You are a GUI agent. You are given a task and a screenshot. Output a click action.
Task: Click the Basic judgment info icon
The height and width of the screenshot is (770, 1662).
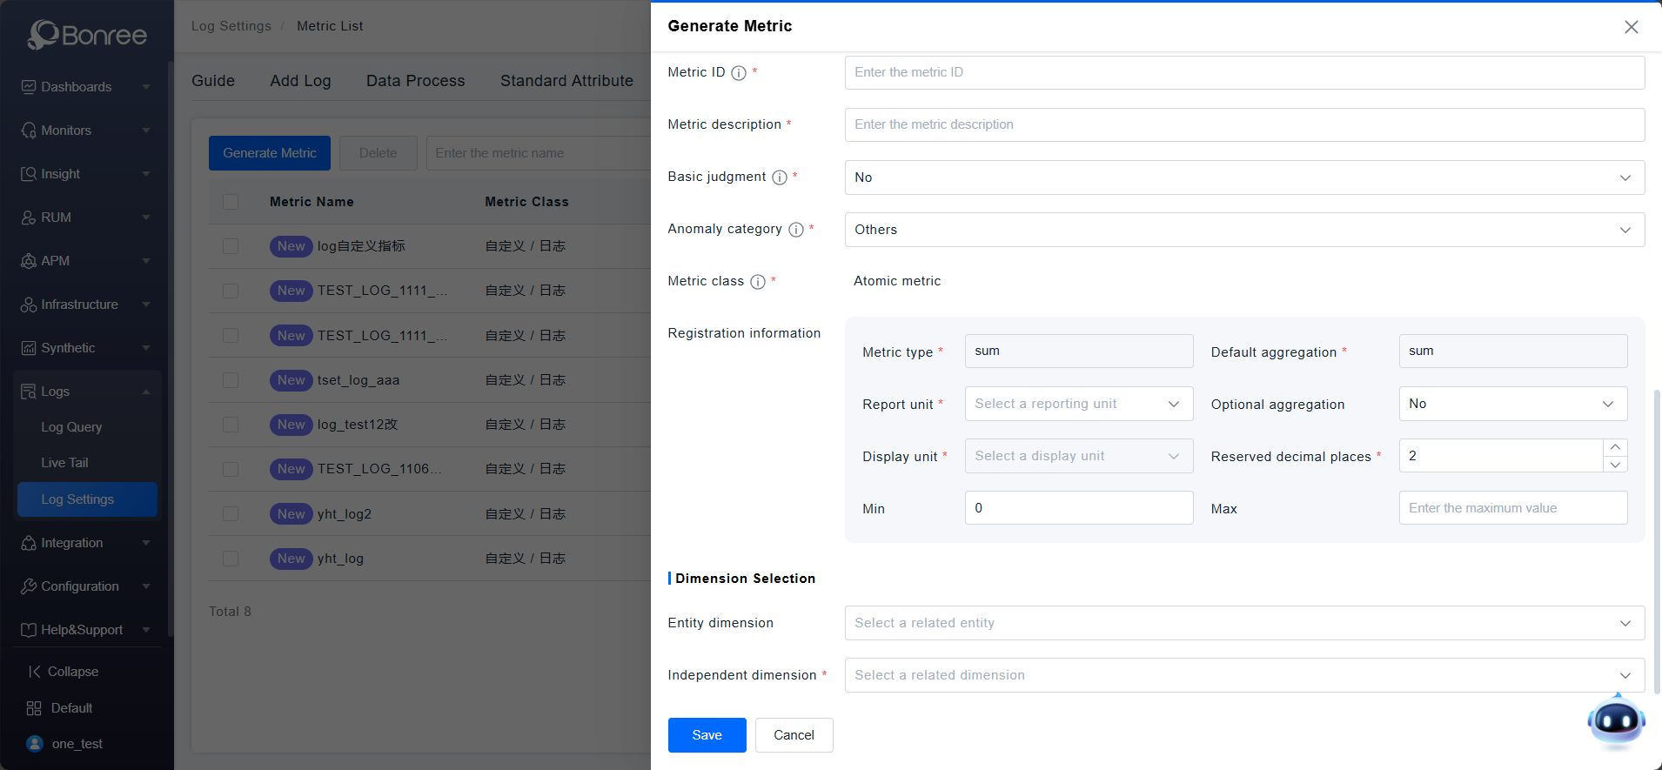780,177
